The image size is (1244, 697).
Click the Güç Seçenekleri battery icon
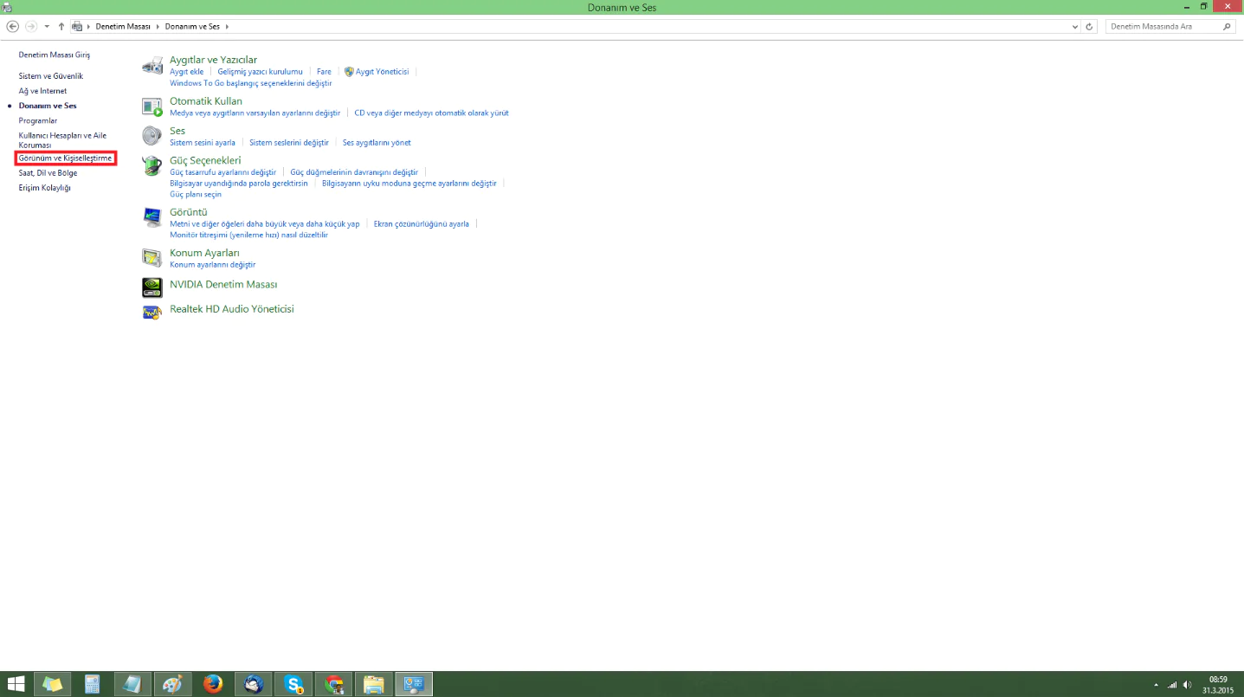[x=151, y=165]
